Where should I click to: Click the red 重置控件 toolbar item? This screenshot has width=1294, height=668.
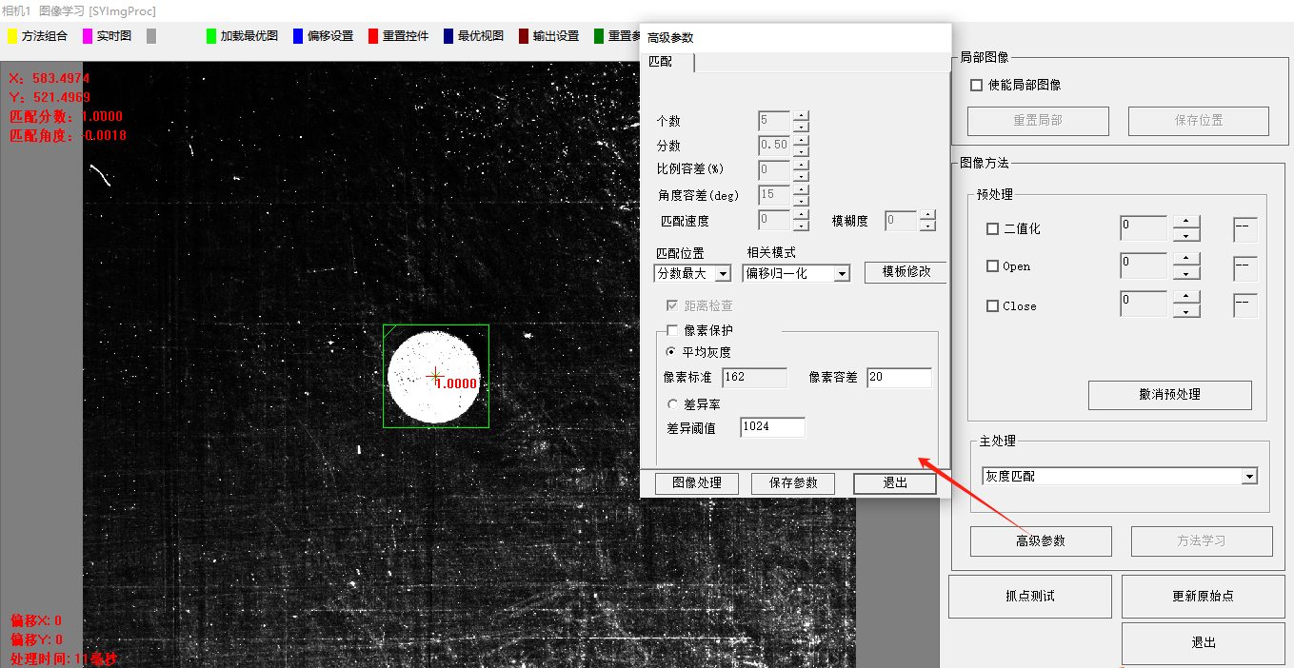(x=398, y=36)
